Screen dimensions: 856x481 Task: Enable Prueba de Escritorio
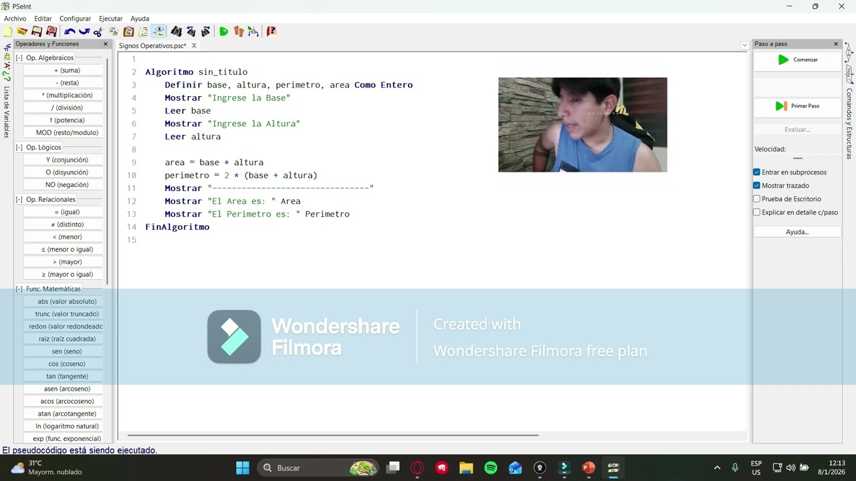tap(757, 199)
